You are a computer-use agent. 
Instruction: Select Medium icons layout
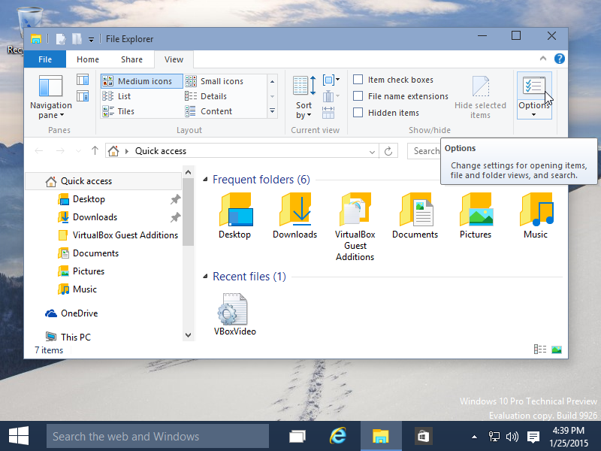pyautogui.click(x=141, y=80)
